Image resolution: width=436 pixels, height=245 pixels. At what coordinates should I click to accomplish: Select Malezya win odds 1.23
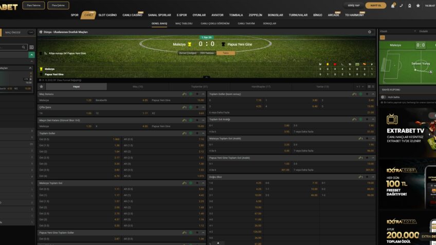coord(89,100)
